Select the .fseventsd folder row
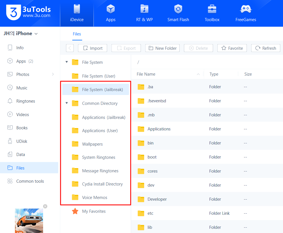Viewport: 283px width, 233px height. pos(207,101)
